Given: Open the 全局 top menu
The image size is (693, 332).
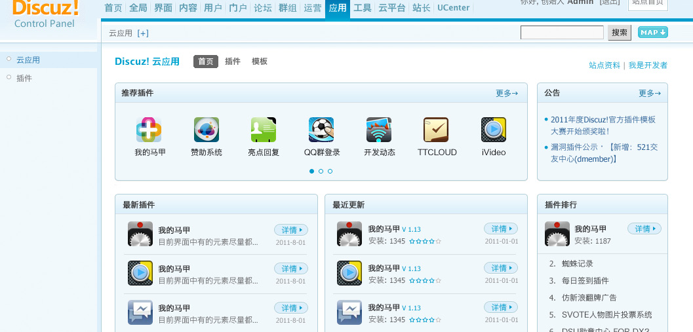Looking at the screenshot, I should [138, 8].
